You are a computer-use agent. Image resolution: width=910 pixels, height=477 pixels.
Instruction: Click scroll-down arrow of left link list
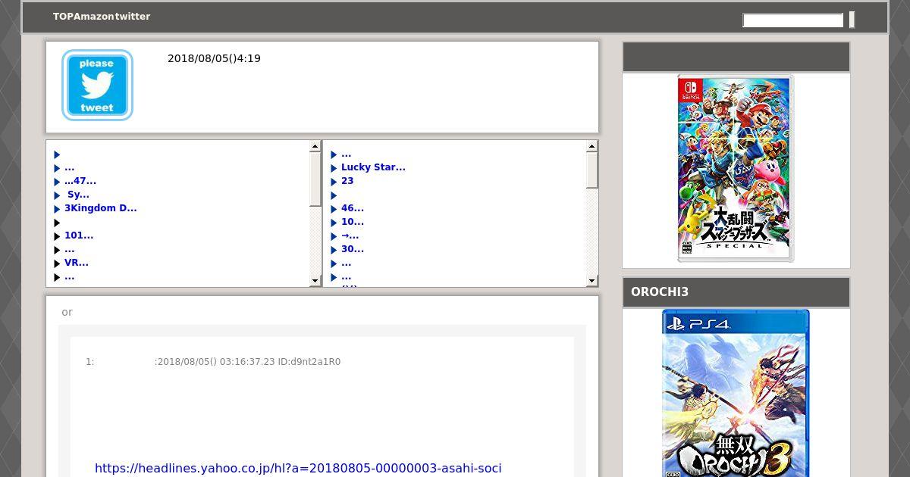click(315, 281)
